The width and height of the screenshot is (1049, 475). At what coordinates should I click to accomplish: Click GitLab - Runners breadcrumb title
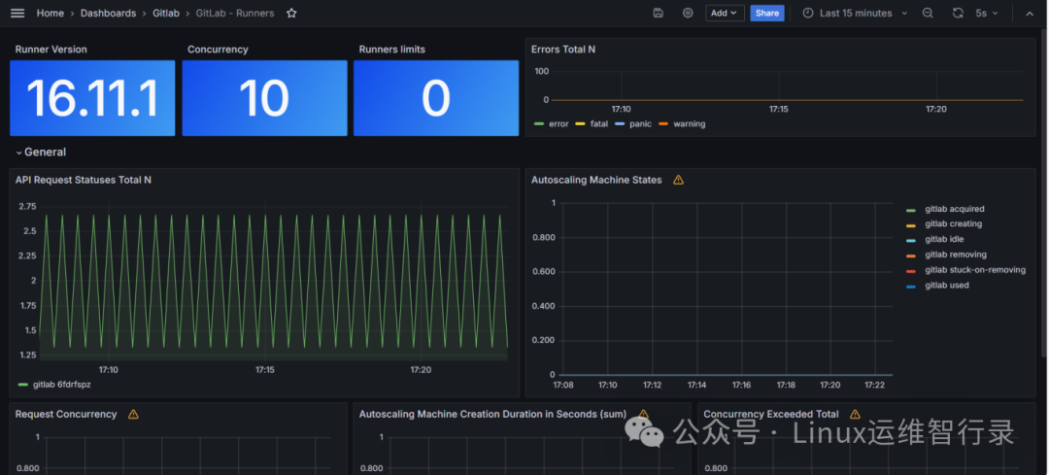tap(235, 13)
